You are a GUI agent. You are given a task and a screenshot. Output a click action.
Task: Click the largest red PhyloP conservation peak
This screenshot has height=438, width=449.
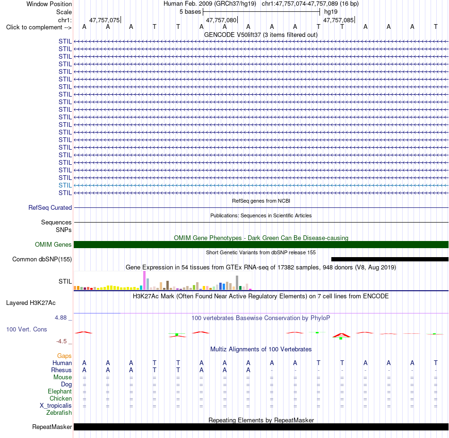[x=341, y=335]
